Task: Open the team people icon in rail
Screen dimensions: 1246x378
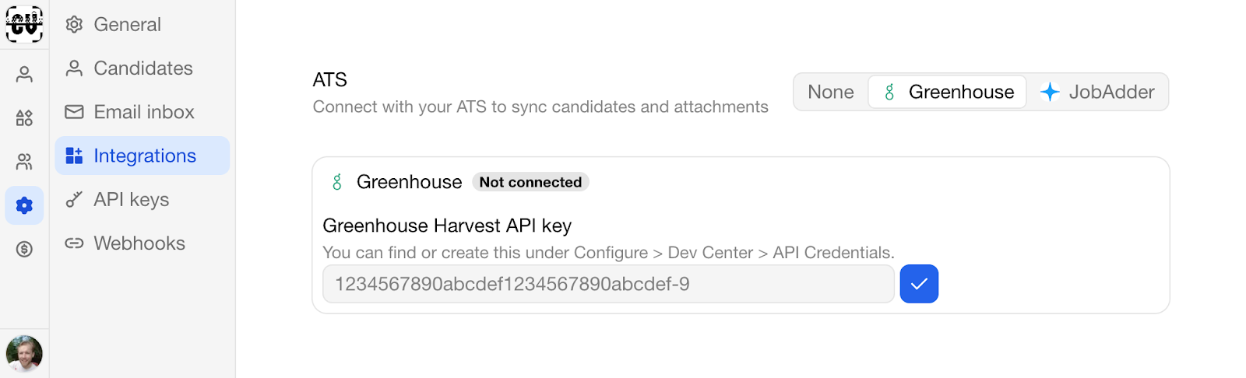Action: point(24,162)
